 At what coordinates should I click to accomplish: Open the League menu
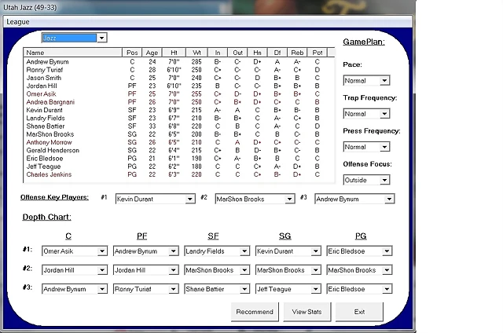[18, 22]
